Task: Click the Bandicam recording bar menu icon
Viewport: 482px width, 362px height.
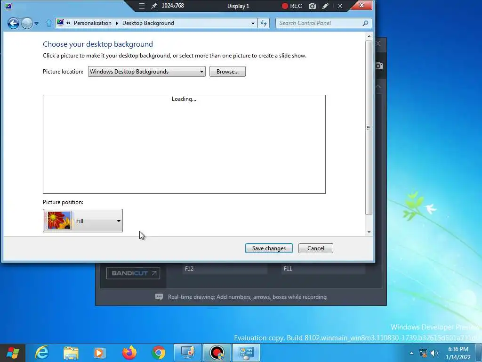Action: tap(142, 6)
